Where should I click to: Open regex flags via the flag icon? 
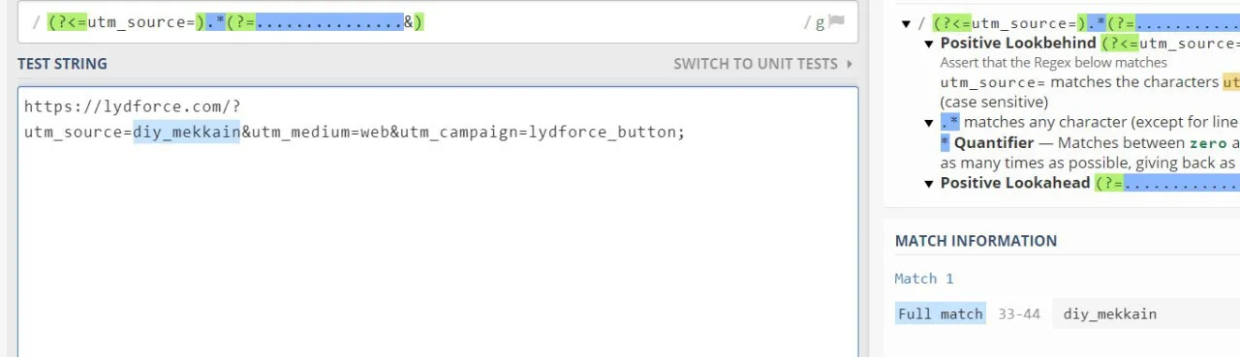click(x=837, y=22)
